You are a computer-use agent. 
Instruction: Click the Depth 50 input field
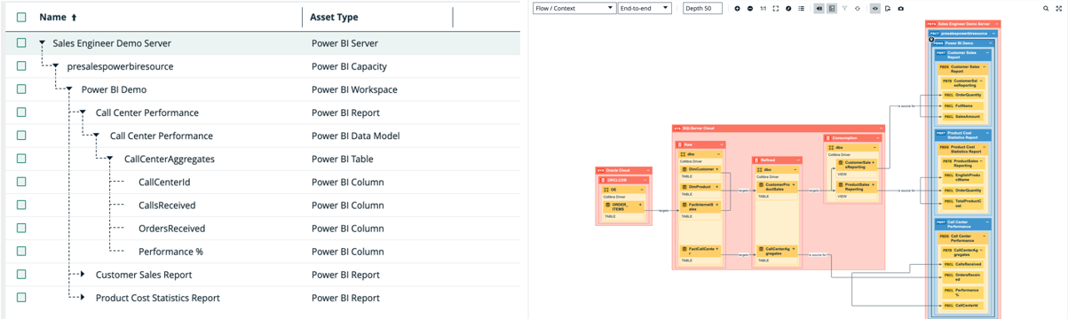click(x=701, y=8)
